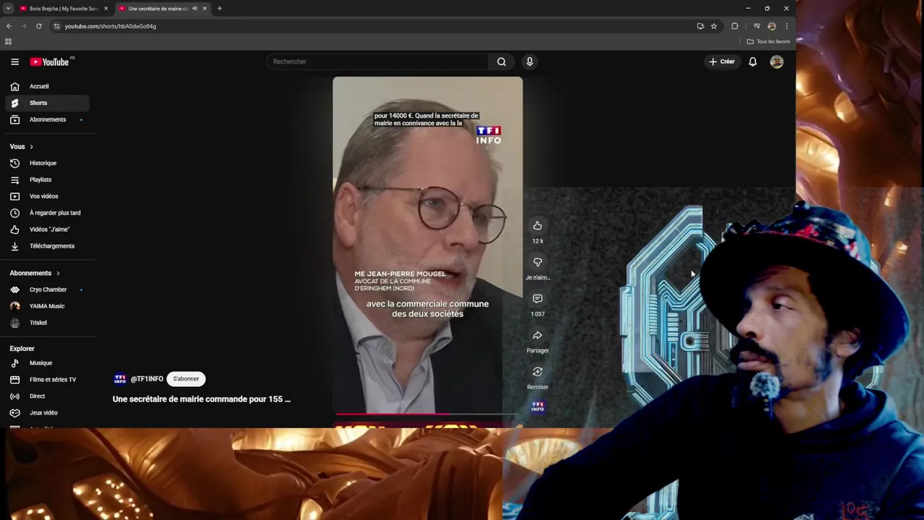Seek on the short's red progress bar

[x=427, y=415]
